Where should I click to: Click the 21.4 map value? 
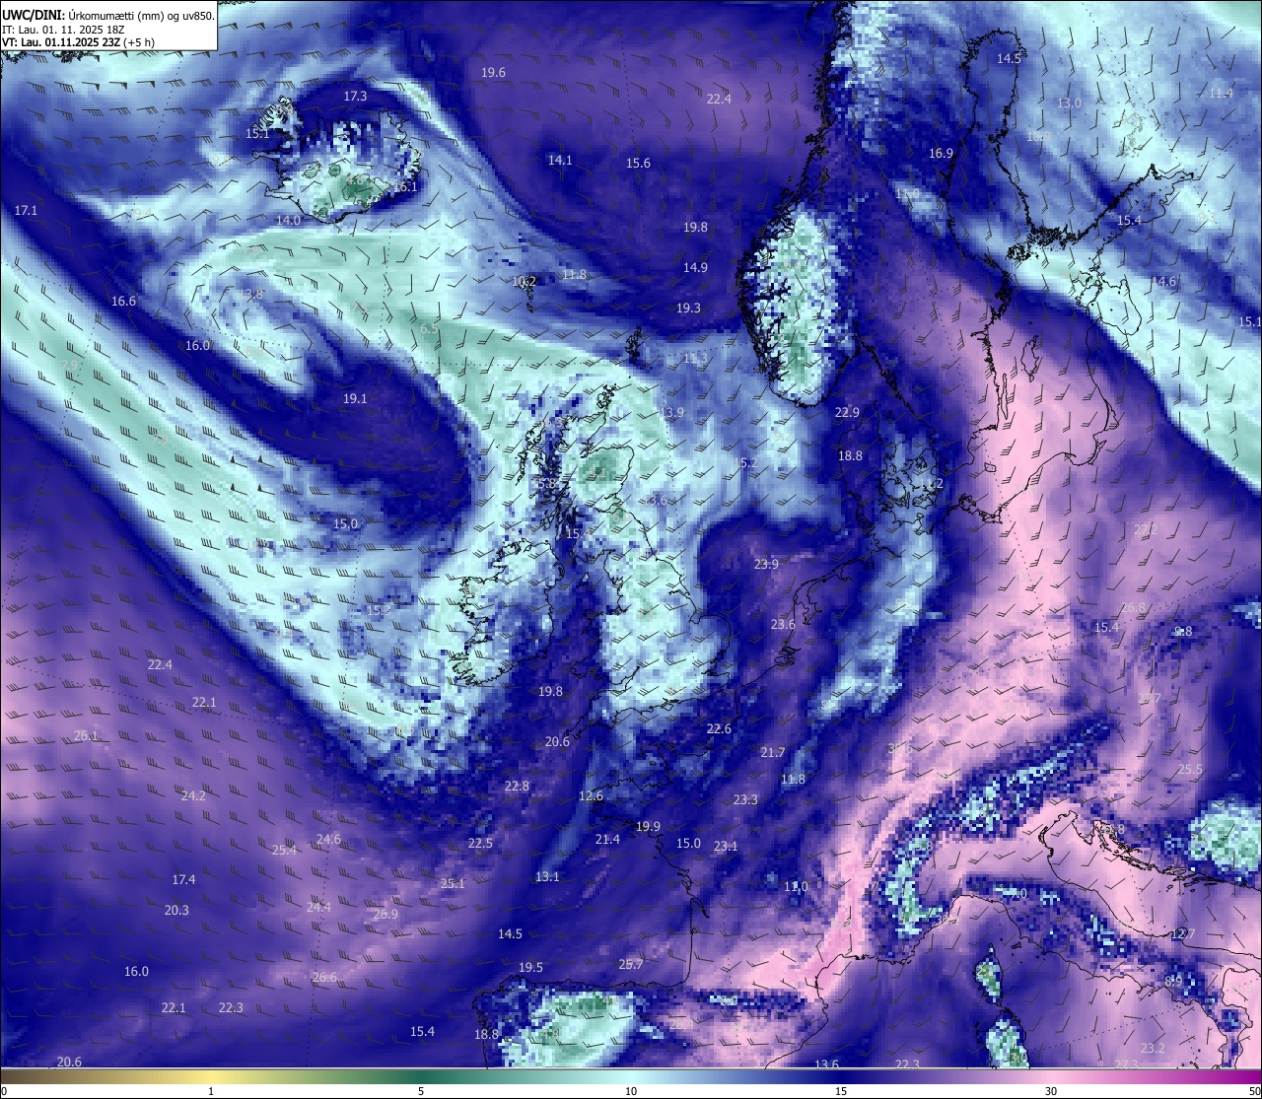point(607,840)
